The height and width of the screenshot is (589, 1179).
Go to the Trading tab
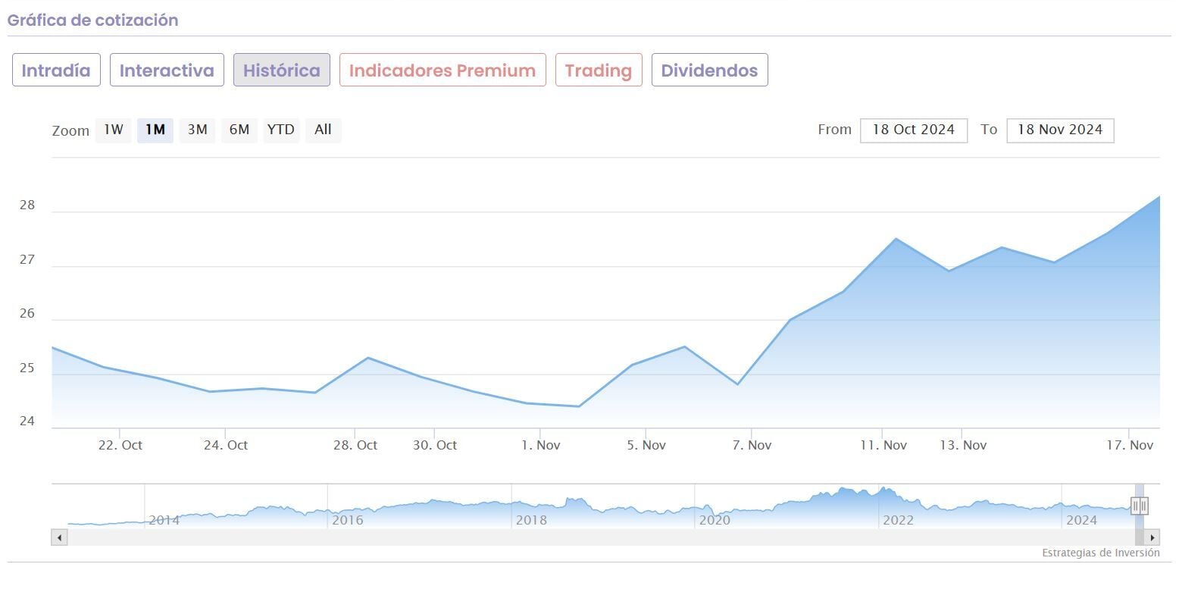(598, 70)
